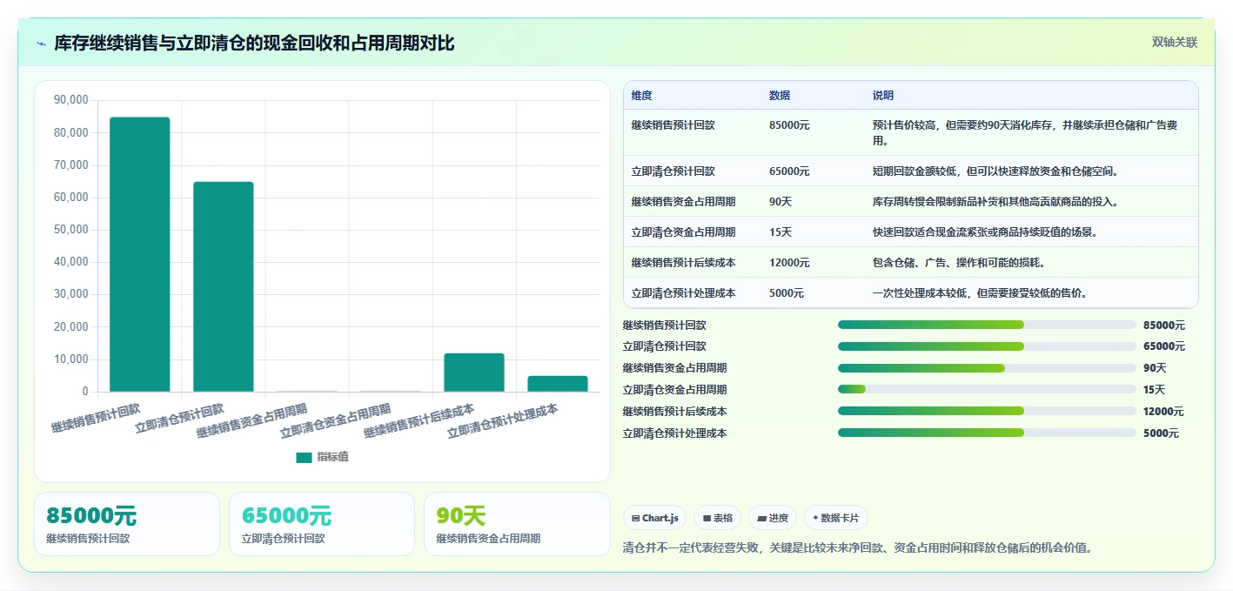Viewport: 1233px width, 591px height.
Task: Click the 90天 cell in table
Action: pyautogui.click(x=781, y=202)
